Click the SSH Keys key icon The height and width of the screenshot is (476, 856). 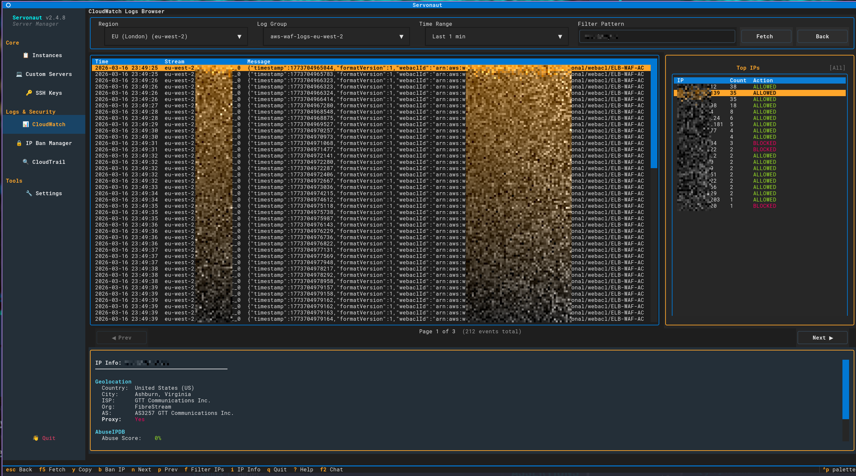[x=29, y=93]
